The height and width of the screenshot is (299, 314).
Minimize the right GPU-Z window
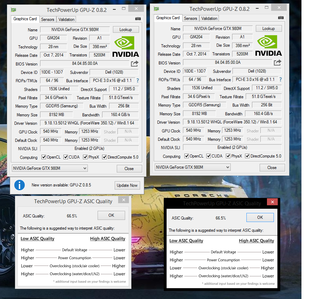pyautogui.click(x=257, y=8)
